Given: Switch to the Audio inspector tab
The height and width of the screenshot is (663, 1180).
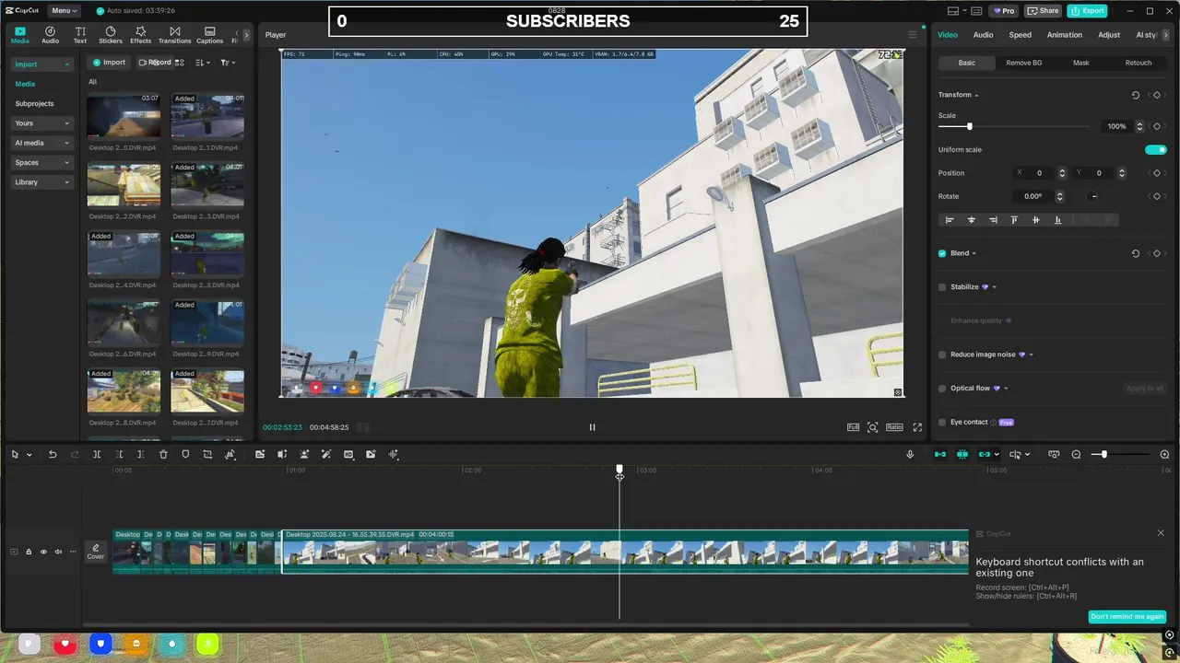Looking at the screenshot, I should coord(984,35).
